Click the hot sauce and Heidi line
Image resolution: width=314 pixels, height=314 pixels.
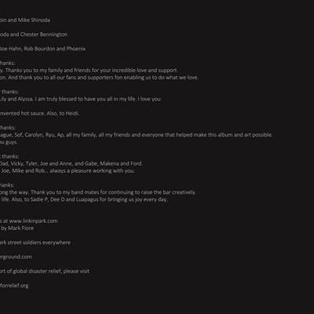click(39, 113)
